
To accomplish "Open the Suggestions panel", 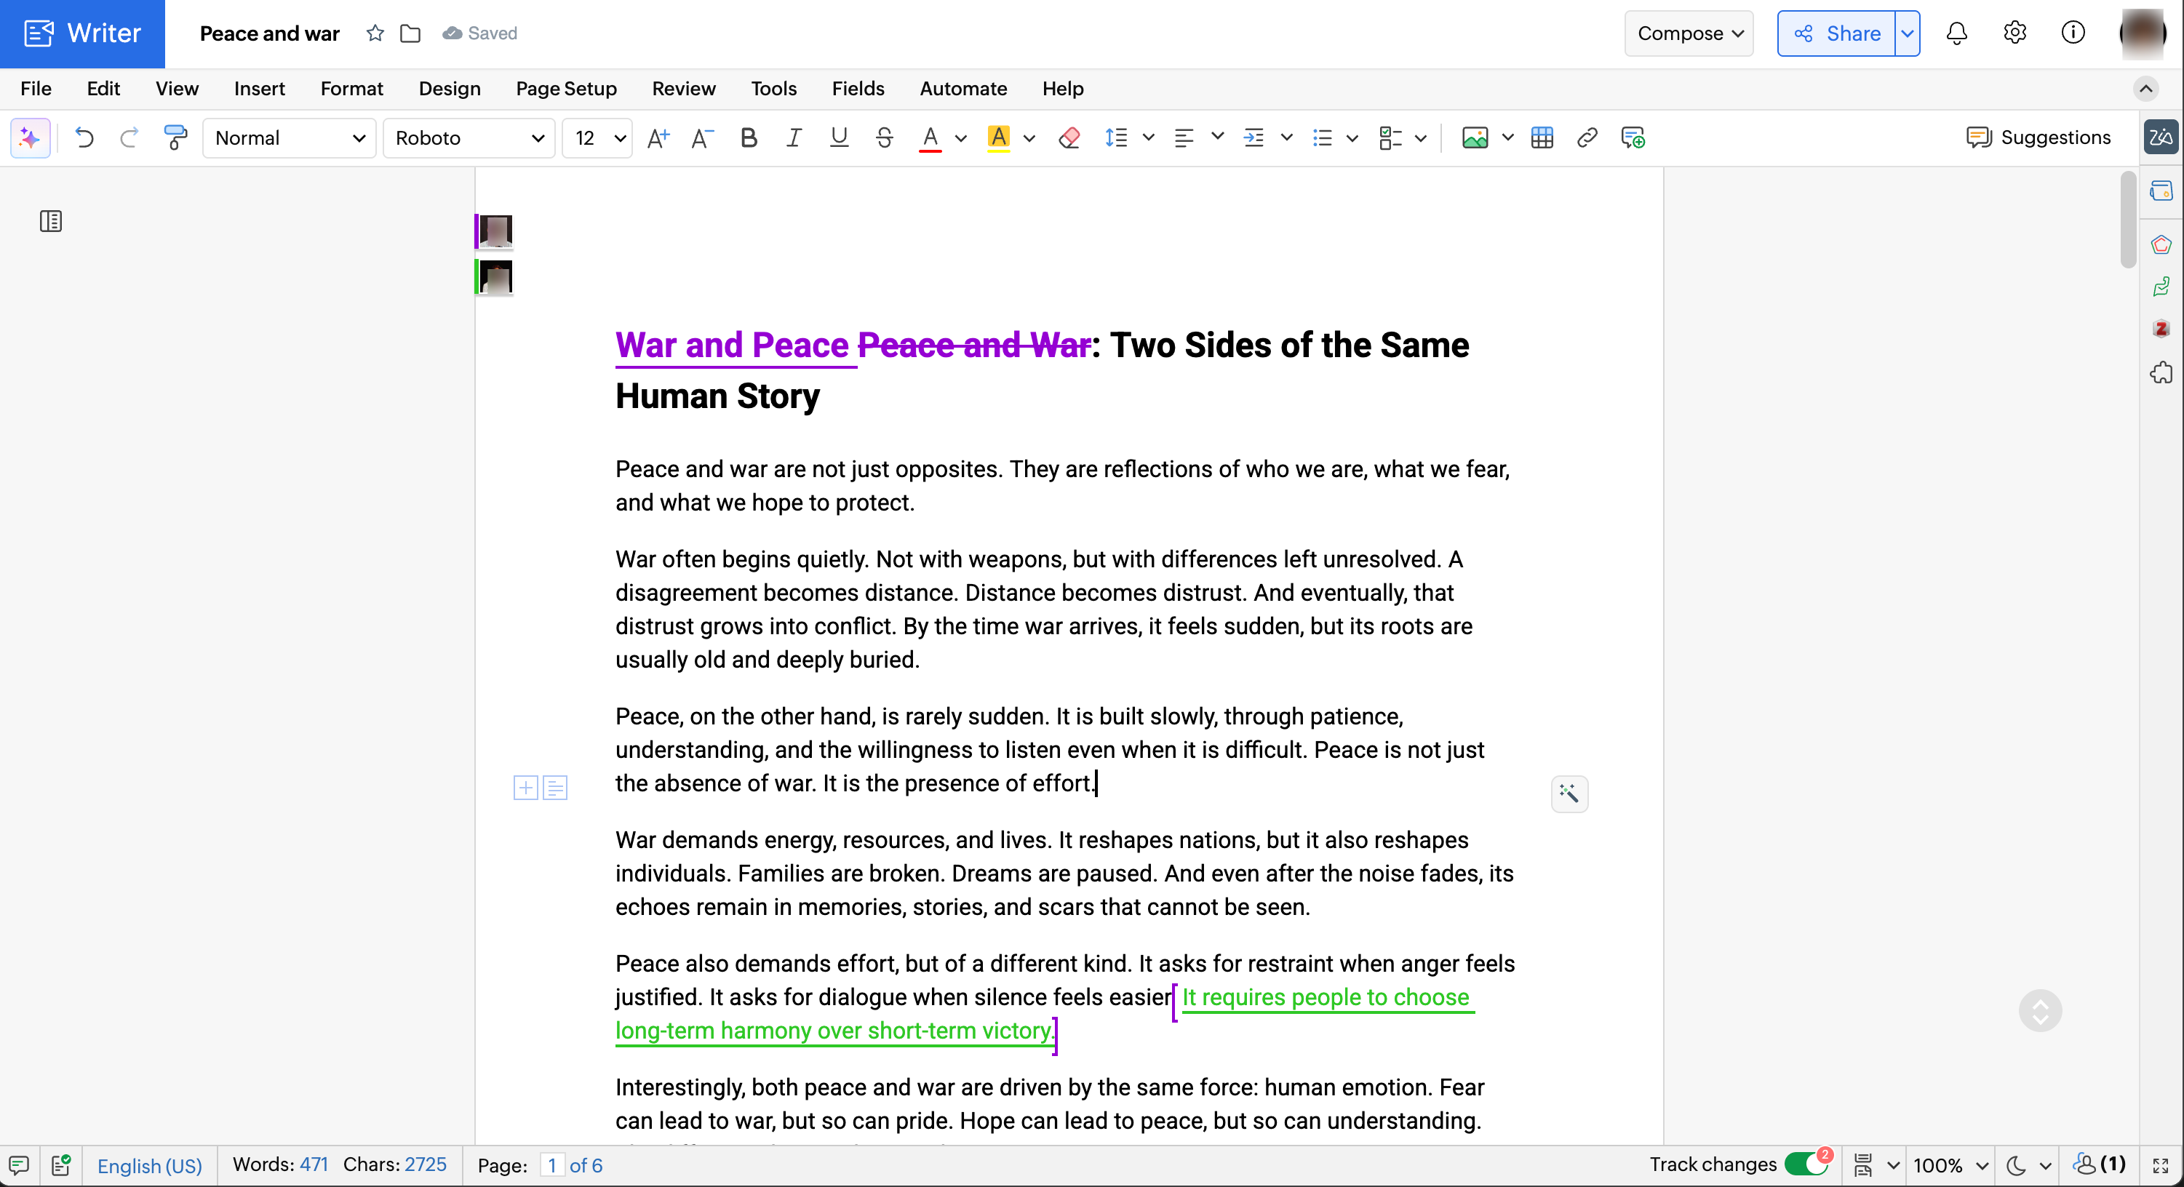I will [2038, 137].
